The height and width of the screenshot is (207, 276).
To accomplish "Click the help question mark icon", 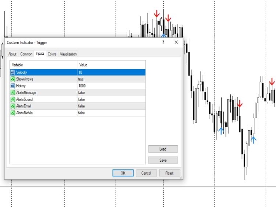I will (163, 42).
